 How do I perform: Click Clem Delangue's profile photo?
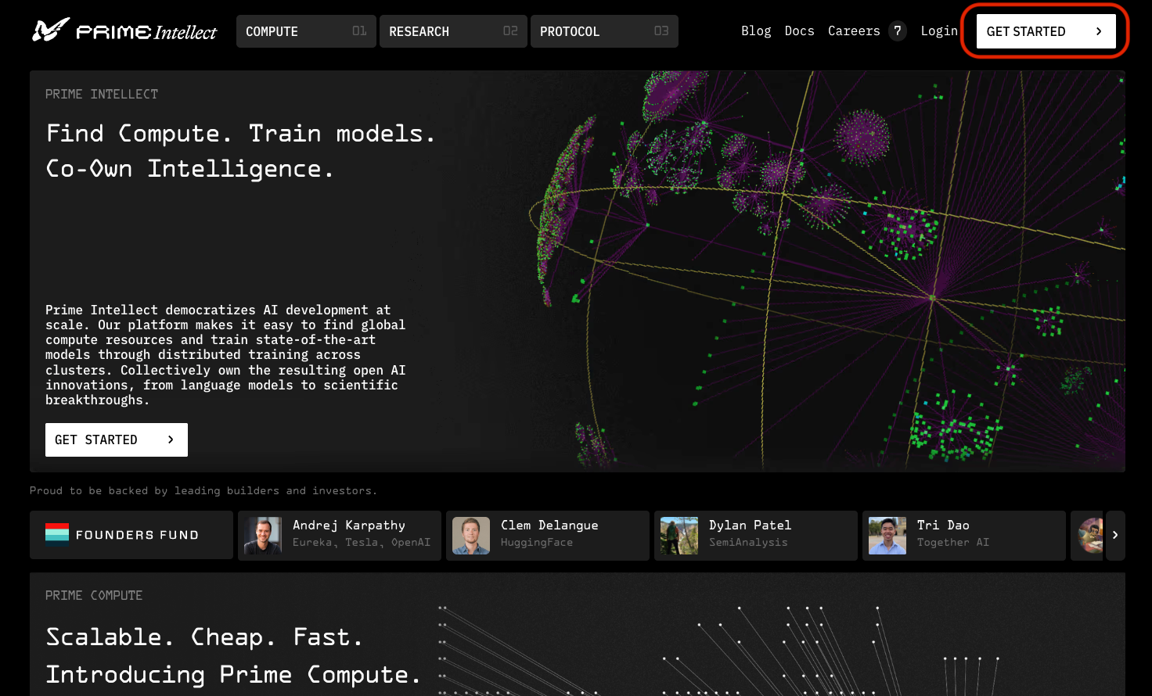471,536
